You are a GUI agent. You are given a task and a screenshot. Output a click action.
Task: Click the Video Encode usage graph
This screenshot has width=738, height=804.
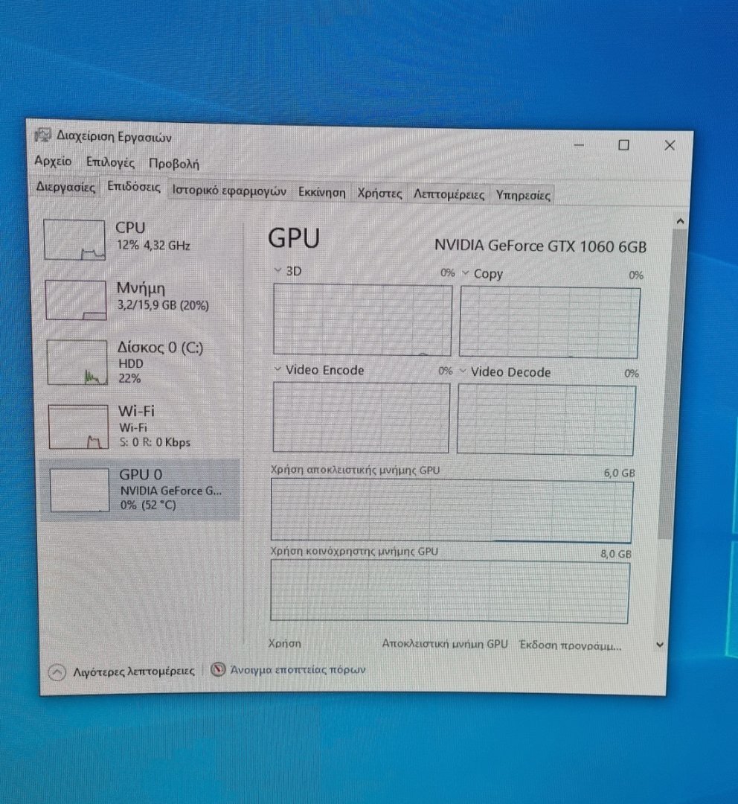[x=361, y=417]
